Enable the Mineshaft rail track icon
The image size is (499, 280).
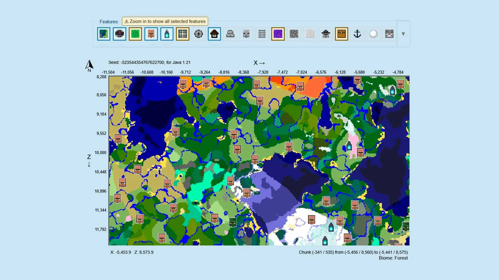[262, 34]
